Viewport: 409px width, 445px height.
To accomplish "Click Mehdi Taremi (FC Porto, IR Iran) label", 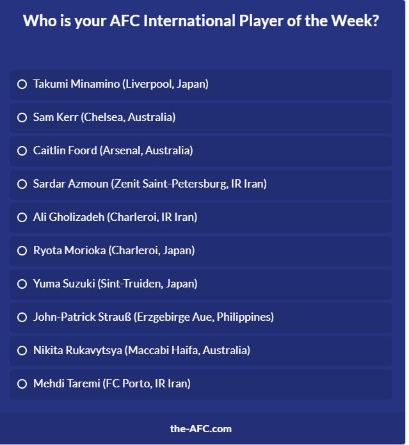I will (112, 384).
